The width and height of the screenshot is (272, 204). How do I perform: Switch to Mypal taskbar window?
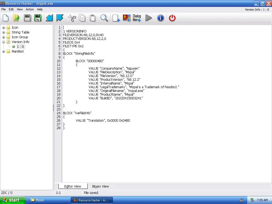click(49, 200)
